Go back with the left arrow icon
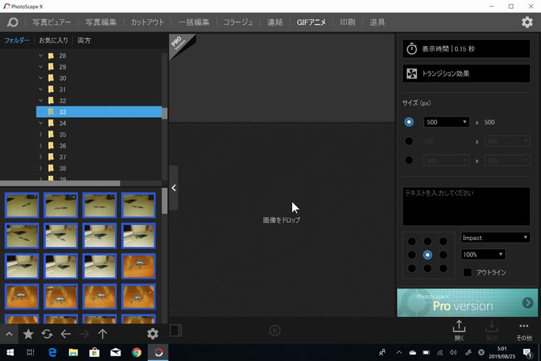 click(x=66, y=334)
